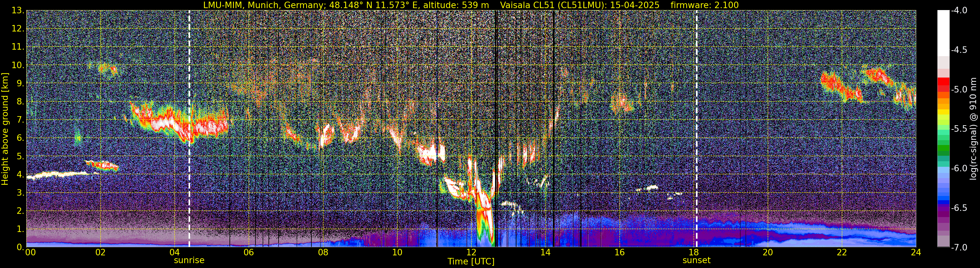
Task: Click the '13.' tick on the height axis
Action: pyautogui.click(x=18, y=11)
